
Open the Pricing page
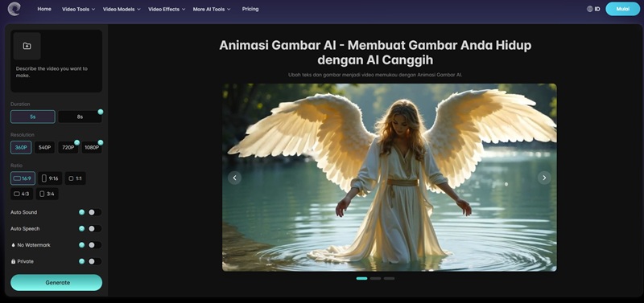click(x=250, y=9)
